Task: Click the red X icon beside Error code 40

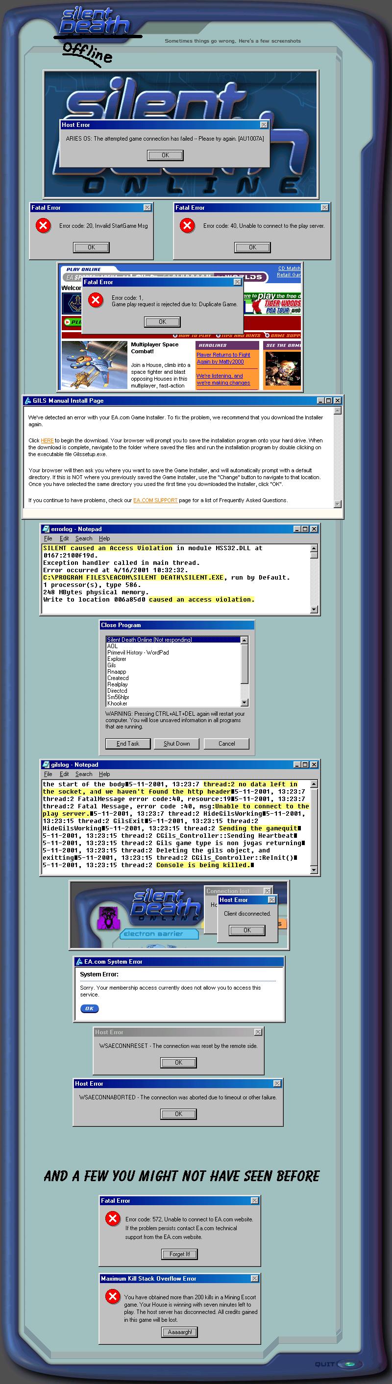Action: point(187,226)
